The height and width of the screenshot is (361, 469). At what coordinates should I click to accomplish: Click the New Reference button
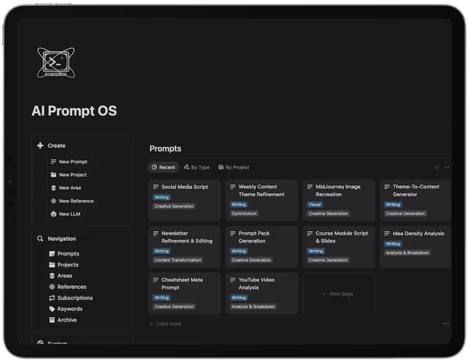click(73, 201)
